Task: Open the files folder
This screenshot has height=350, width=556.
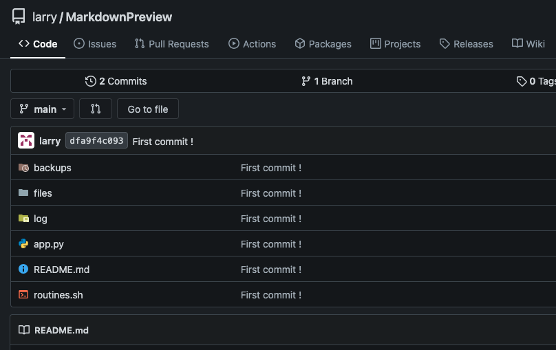Action: [43, 193]
